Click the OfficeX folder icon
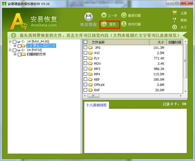This screenshot has width=195, height=161. tap(90, 85)
